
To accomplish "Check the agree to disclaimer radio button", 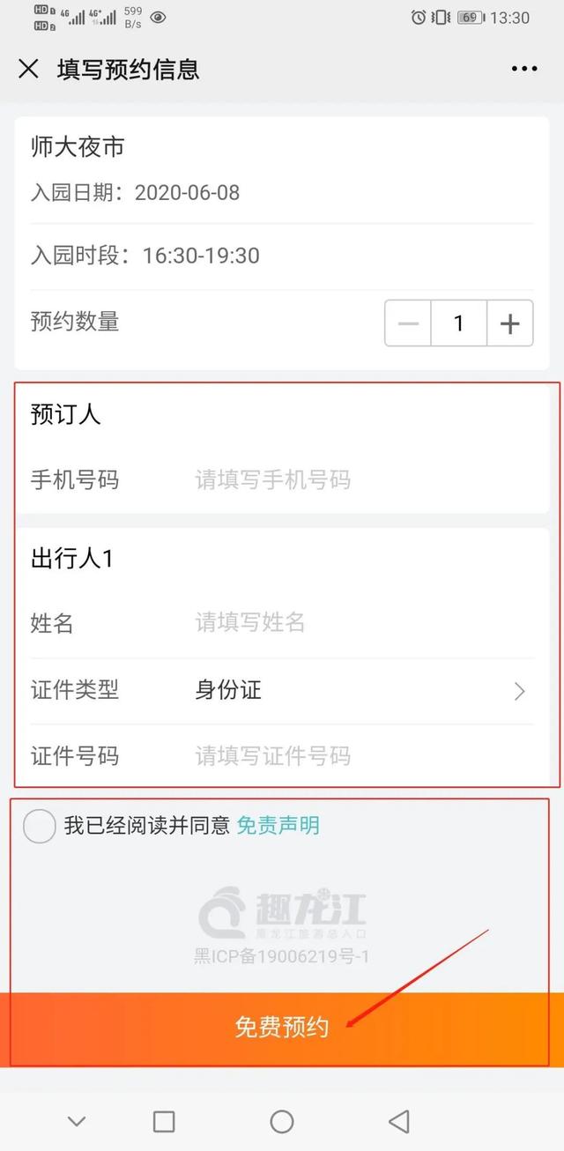I will (39, 827).
